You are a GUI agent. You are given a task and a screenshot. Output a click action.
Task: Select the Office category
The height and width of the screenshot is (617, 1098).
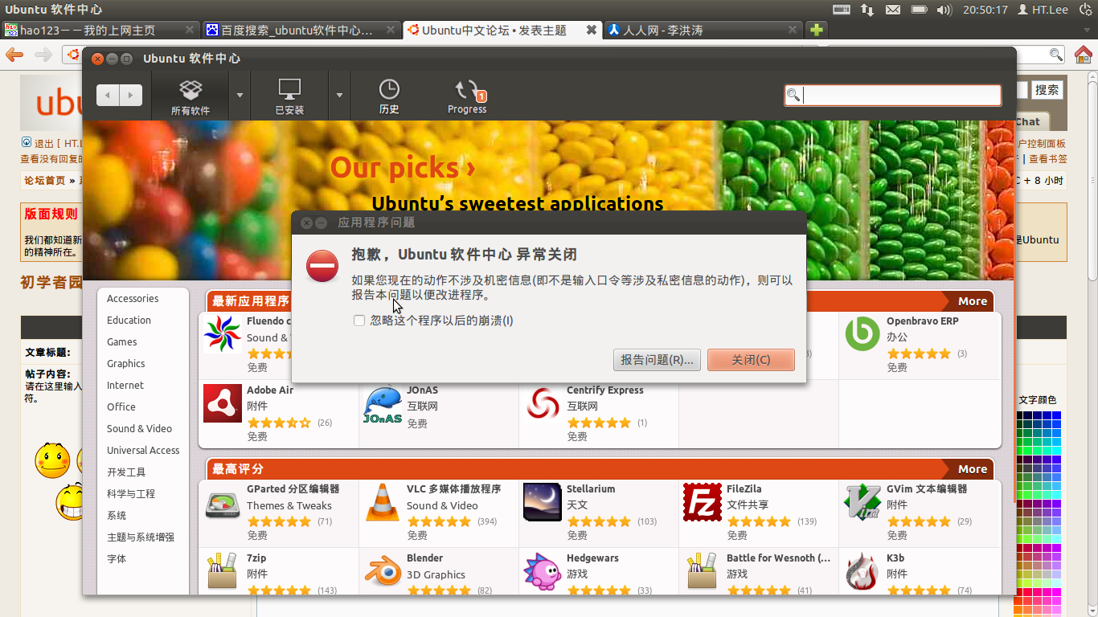coord(121,407)
